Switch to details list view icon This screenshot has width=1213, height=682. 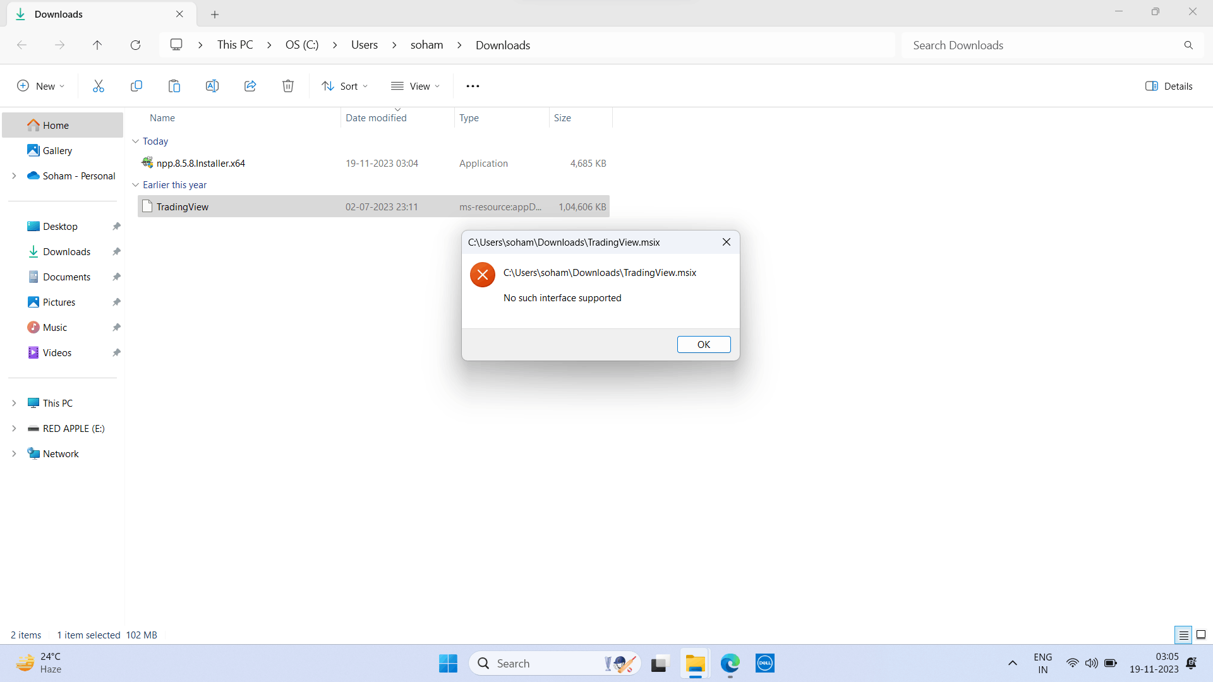point(1183,635)
